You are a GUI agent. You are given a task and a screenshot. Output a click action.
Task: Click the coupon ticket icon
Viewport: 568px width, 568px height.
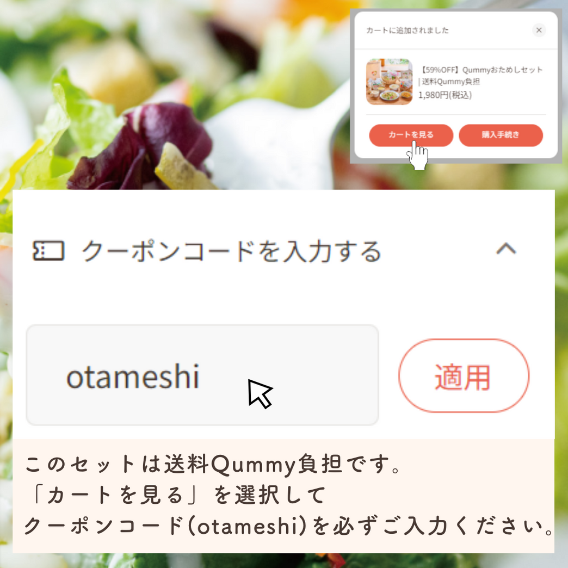(48, 251)
